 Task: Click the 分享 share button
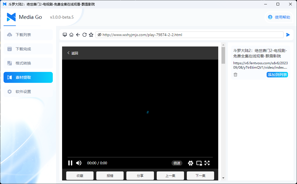[140, 176]
